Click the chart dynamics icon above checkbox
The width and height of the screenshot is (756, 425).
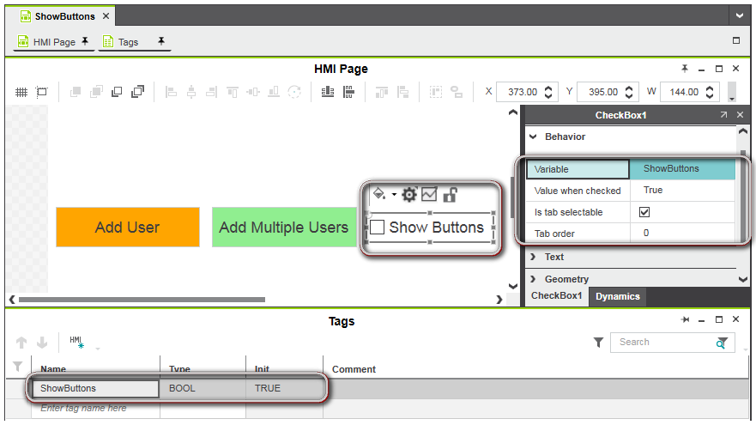tap(429, 195)
